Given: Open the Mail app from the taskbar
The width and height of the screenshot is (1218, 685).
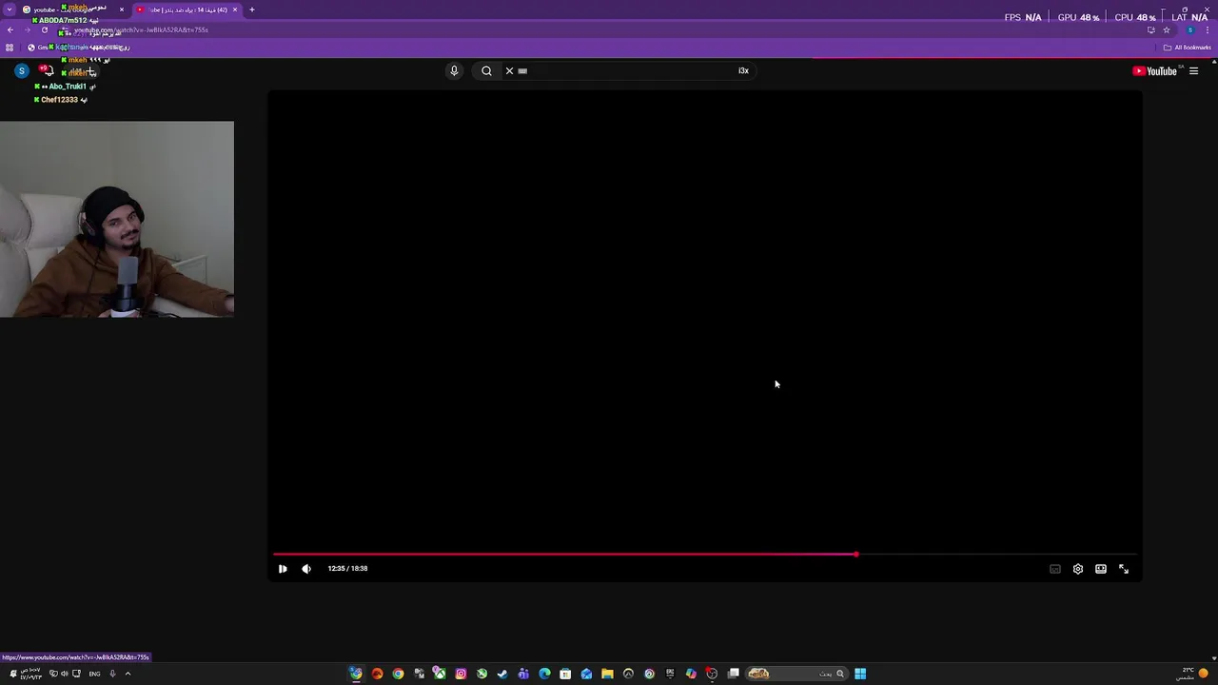Looking at the screenshot, I should pyautogui.click(x=586, y=674).
